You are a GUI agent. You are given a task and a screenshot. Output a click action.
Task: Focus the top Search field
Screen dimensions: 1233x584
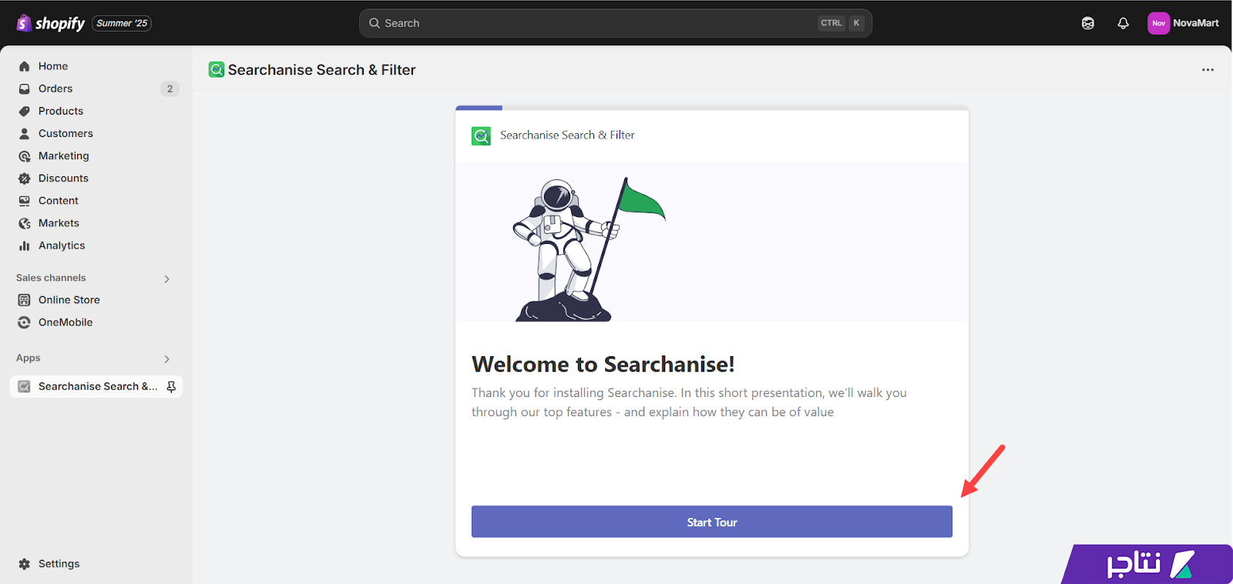click(616, 23)
